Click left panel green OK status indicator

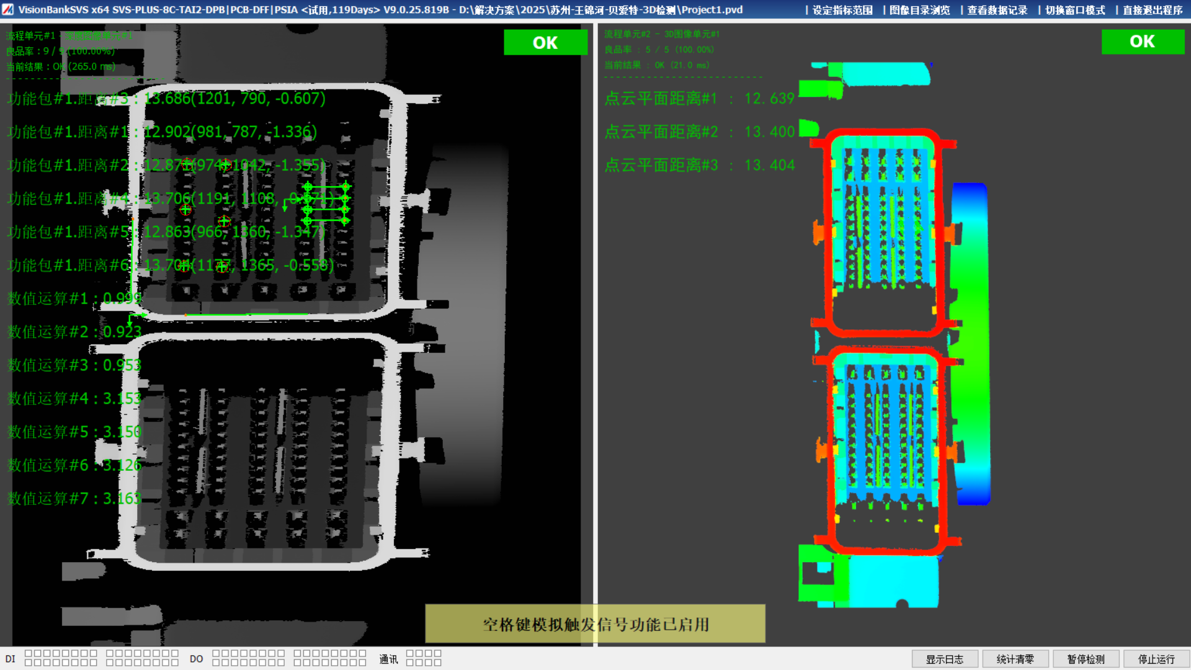click(545, 42)
